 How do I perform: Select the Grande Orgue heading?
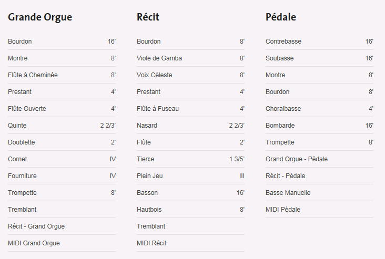[40, 17]
